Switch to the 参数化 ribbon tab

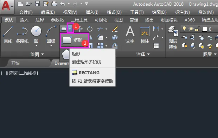(x=57, y=20)
